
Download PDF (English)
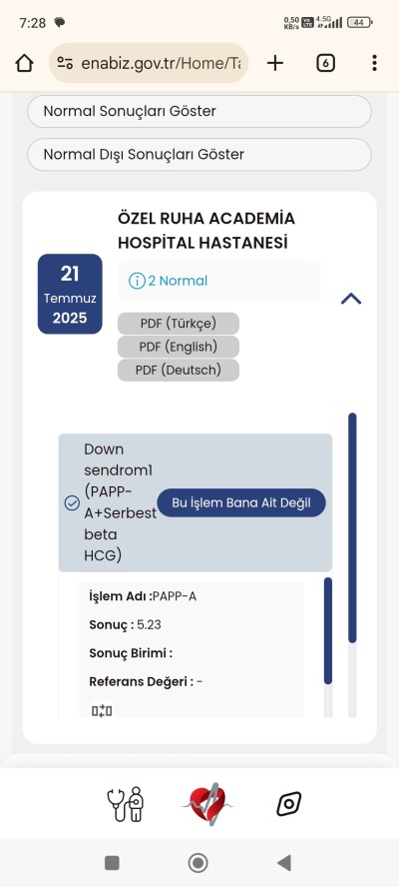pos(179,347)
